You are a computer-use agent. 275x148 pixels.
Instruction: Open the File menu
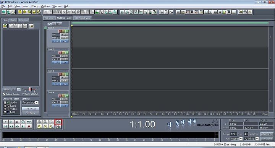(x=3, y=7)
